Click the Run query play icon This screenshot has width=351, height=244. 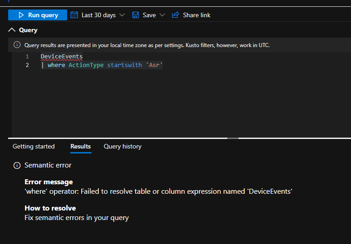pyautogui.click(x=21, y=15)
